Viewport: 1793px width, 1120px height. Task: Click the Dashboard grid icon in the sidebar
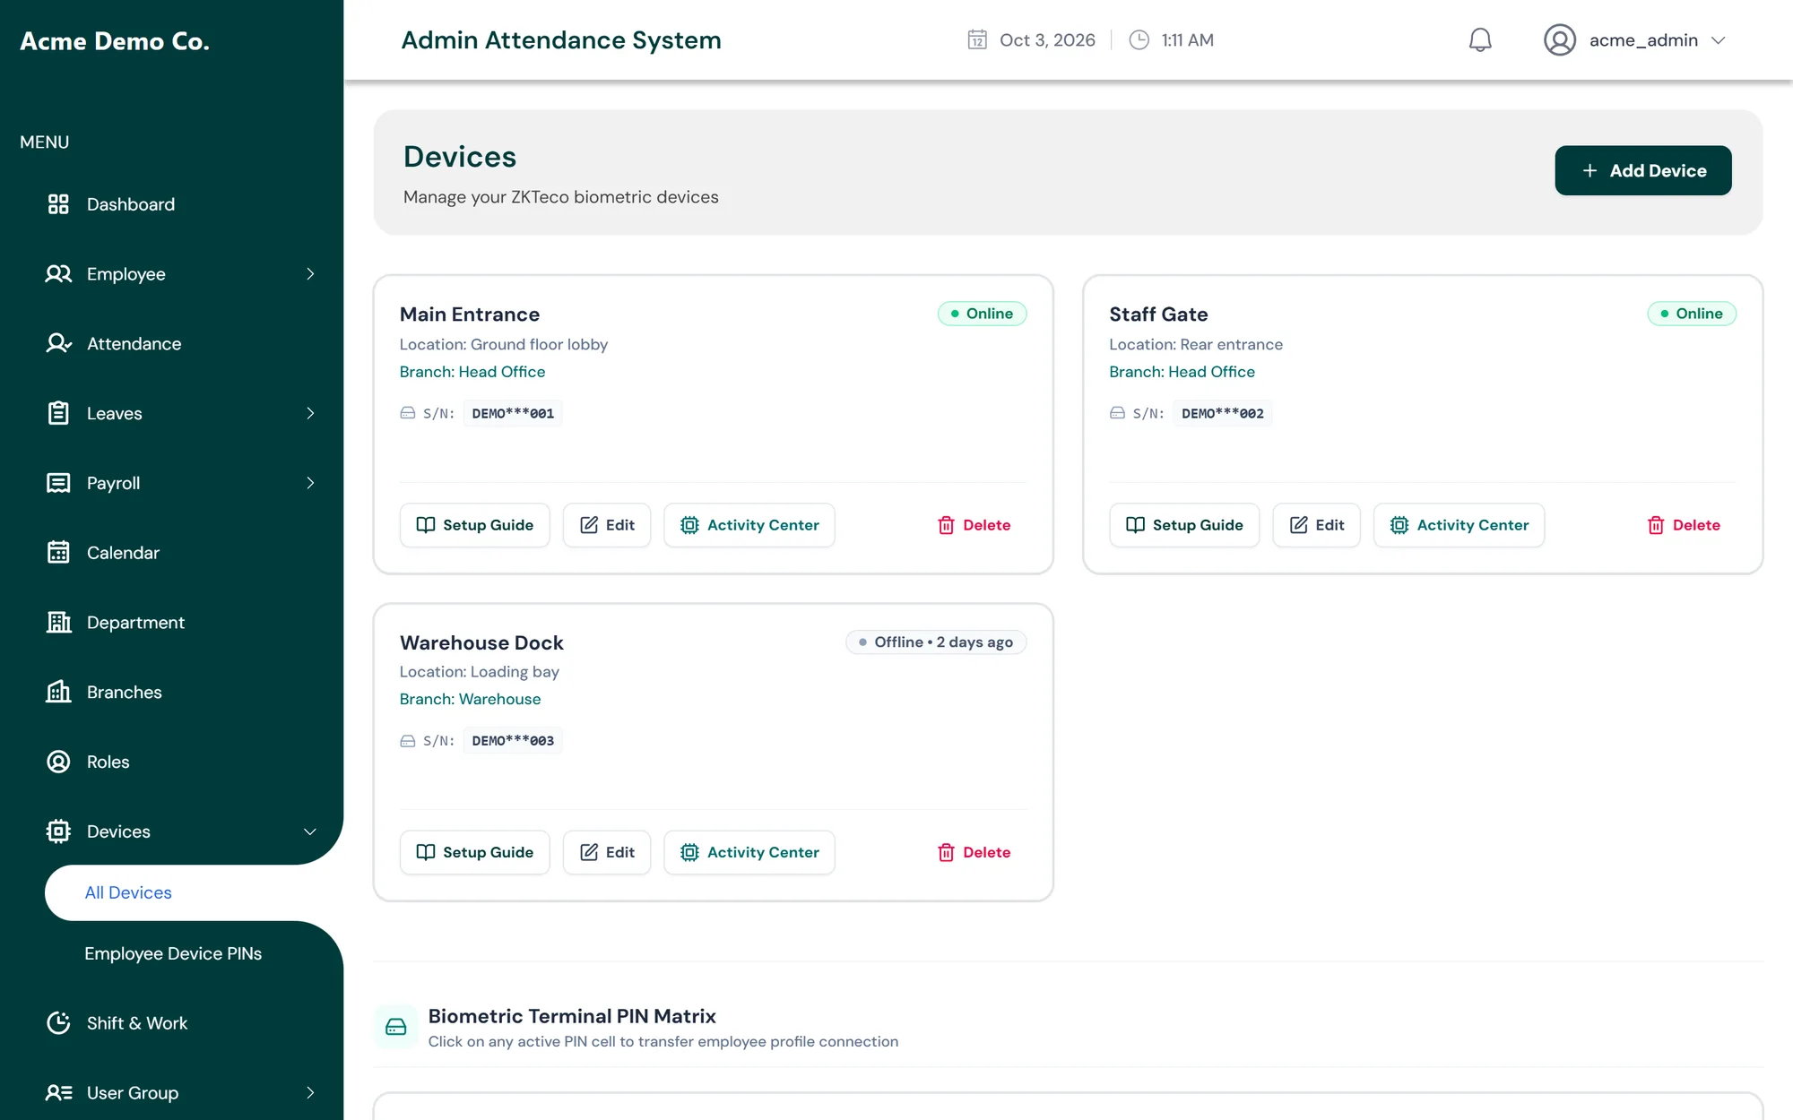click(58, 204)
